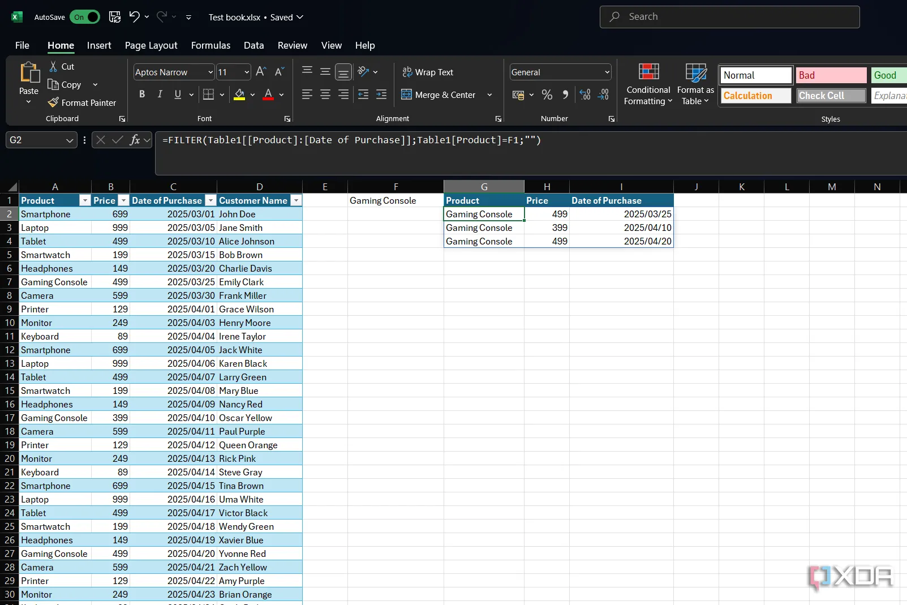This screenshot has width=907, height=605.
Task: Click the Insert Function fx icon
Action: click(135, 140)
